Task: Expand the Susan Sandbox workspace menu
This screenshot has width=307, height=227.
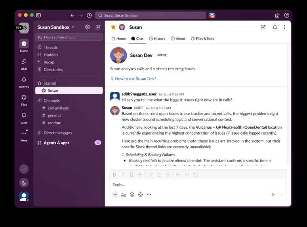Action: pos(56,27)
